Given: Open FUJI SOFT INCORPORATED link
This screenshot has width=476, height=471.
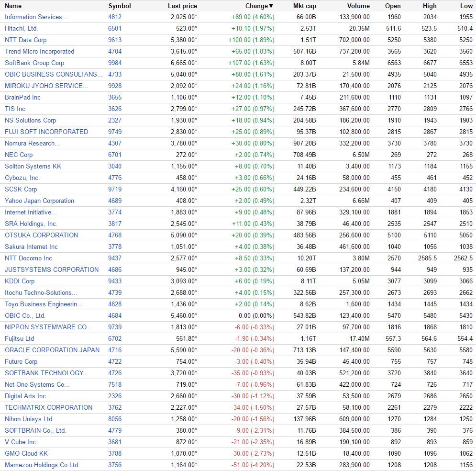Looking at the screenshot, I should pos(46,132).
